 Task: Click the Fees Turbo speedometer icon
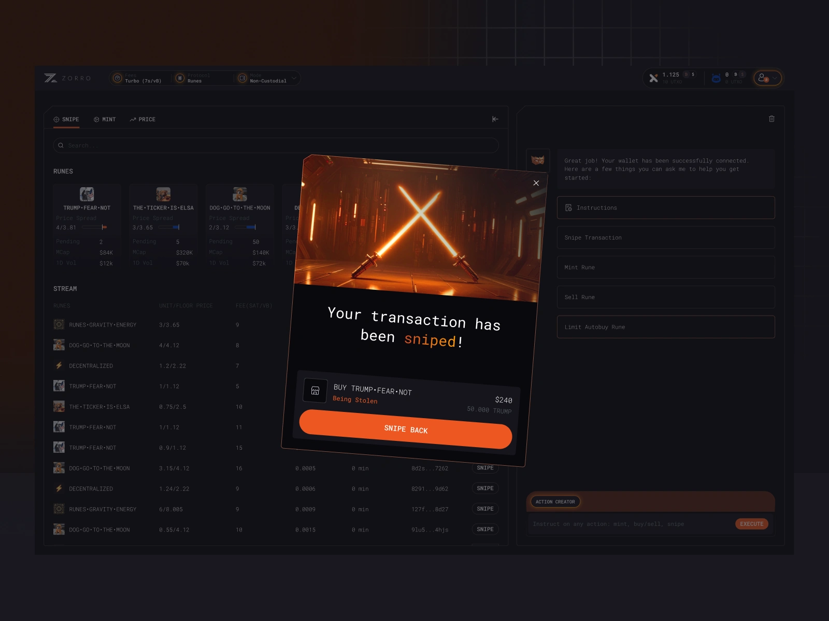click(118, 78)
